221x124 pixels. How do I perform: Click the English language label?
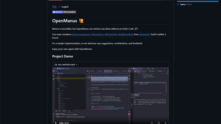tap(65, 7)
